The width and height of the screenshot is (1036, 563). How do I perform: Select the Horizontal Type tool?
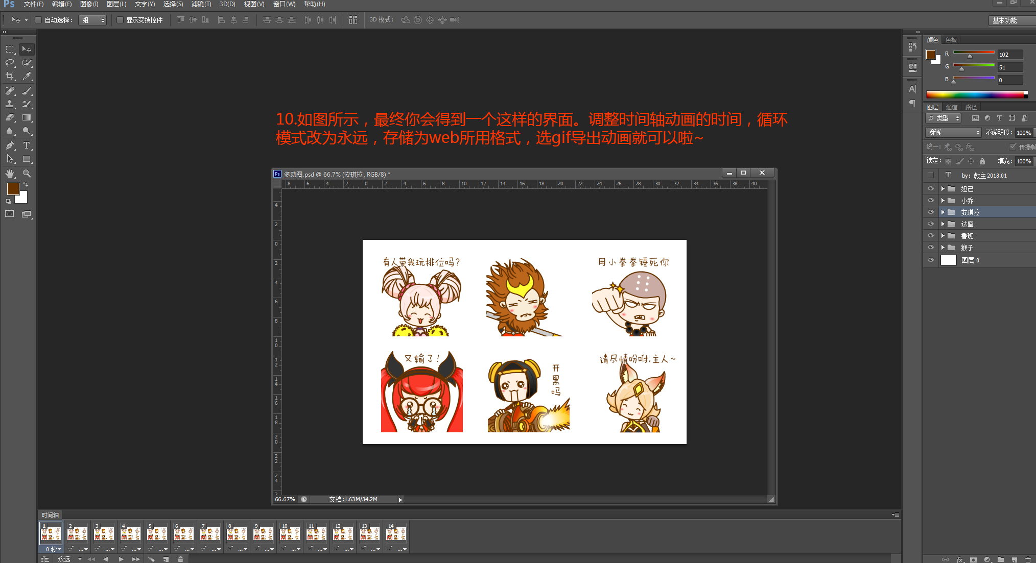[x=27, y=145]
